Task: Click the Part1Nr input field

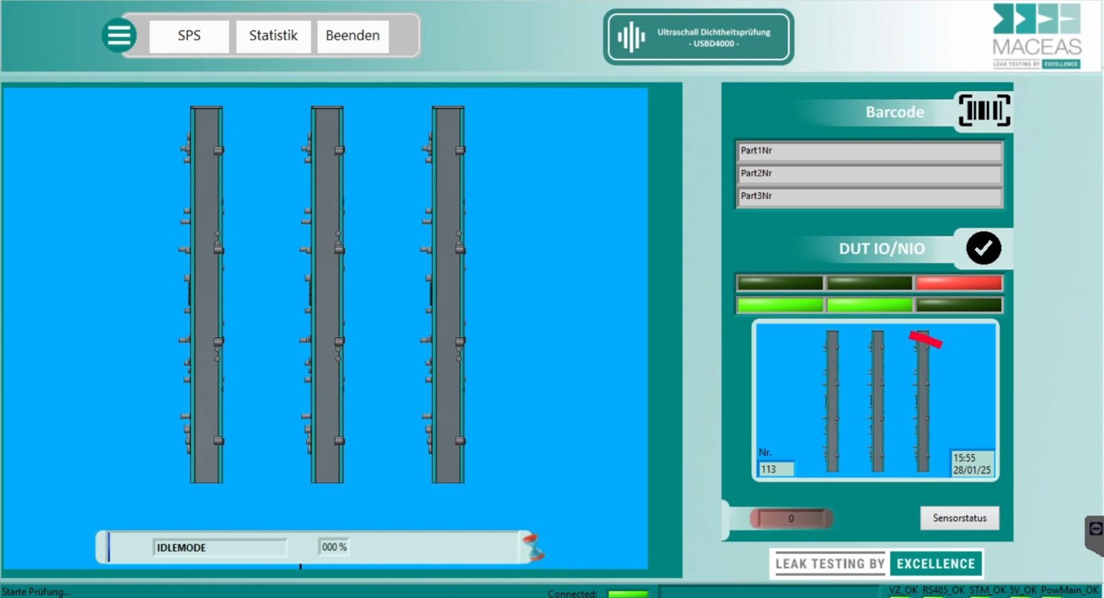Action: 868,151
